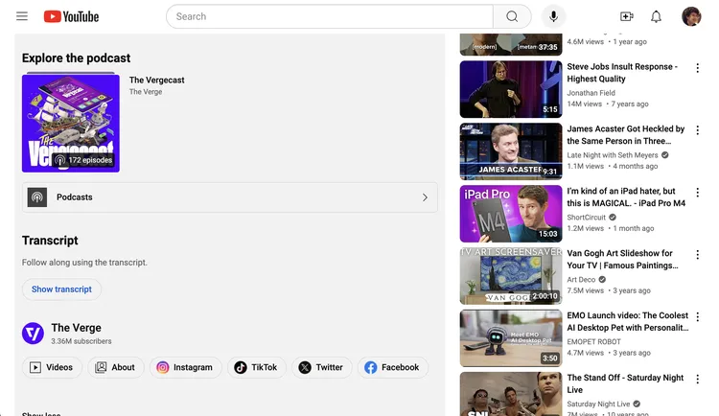Go to YouTube home via logo
This screenshot has width=719, height=416.
click(x=72, y=16)
